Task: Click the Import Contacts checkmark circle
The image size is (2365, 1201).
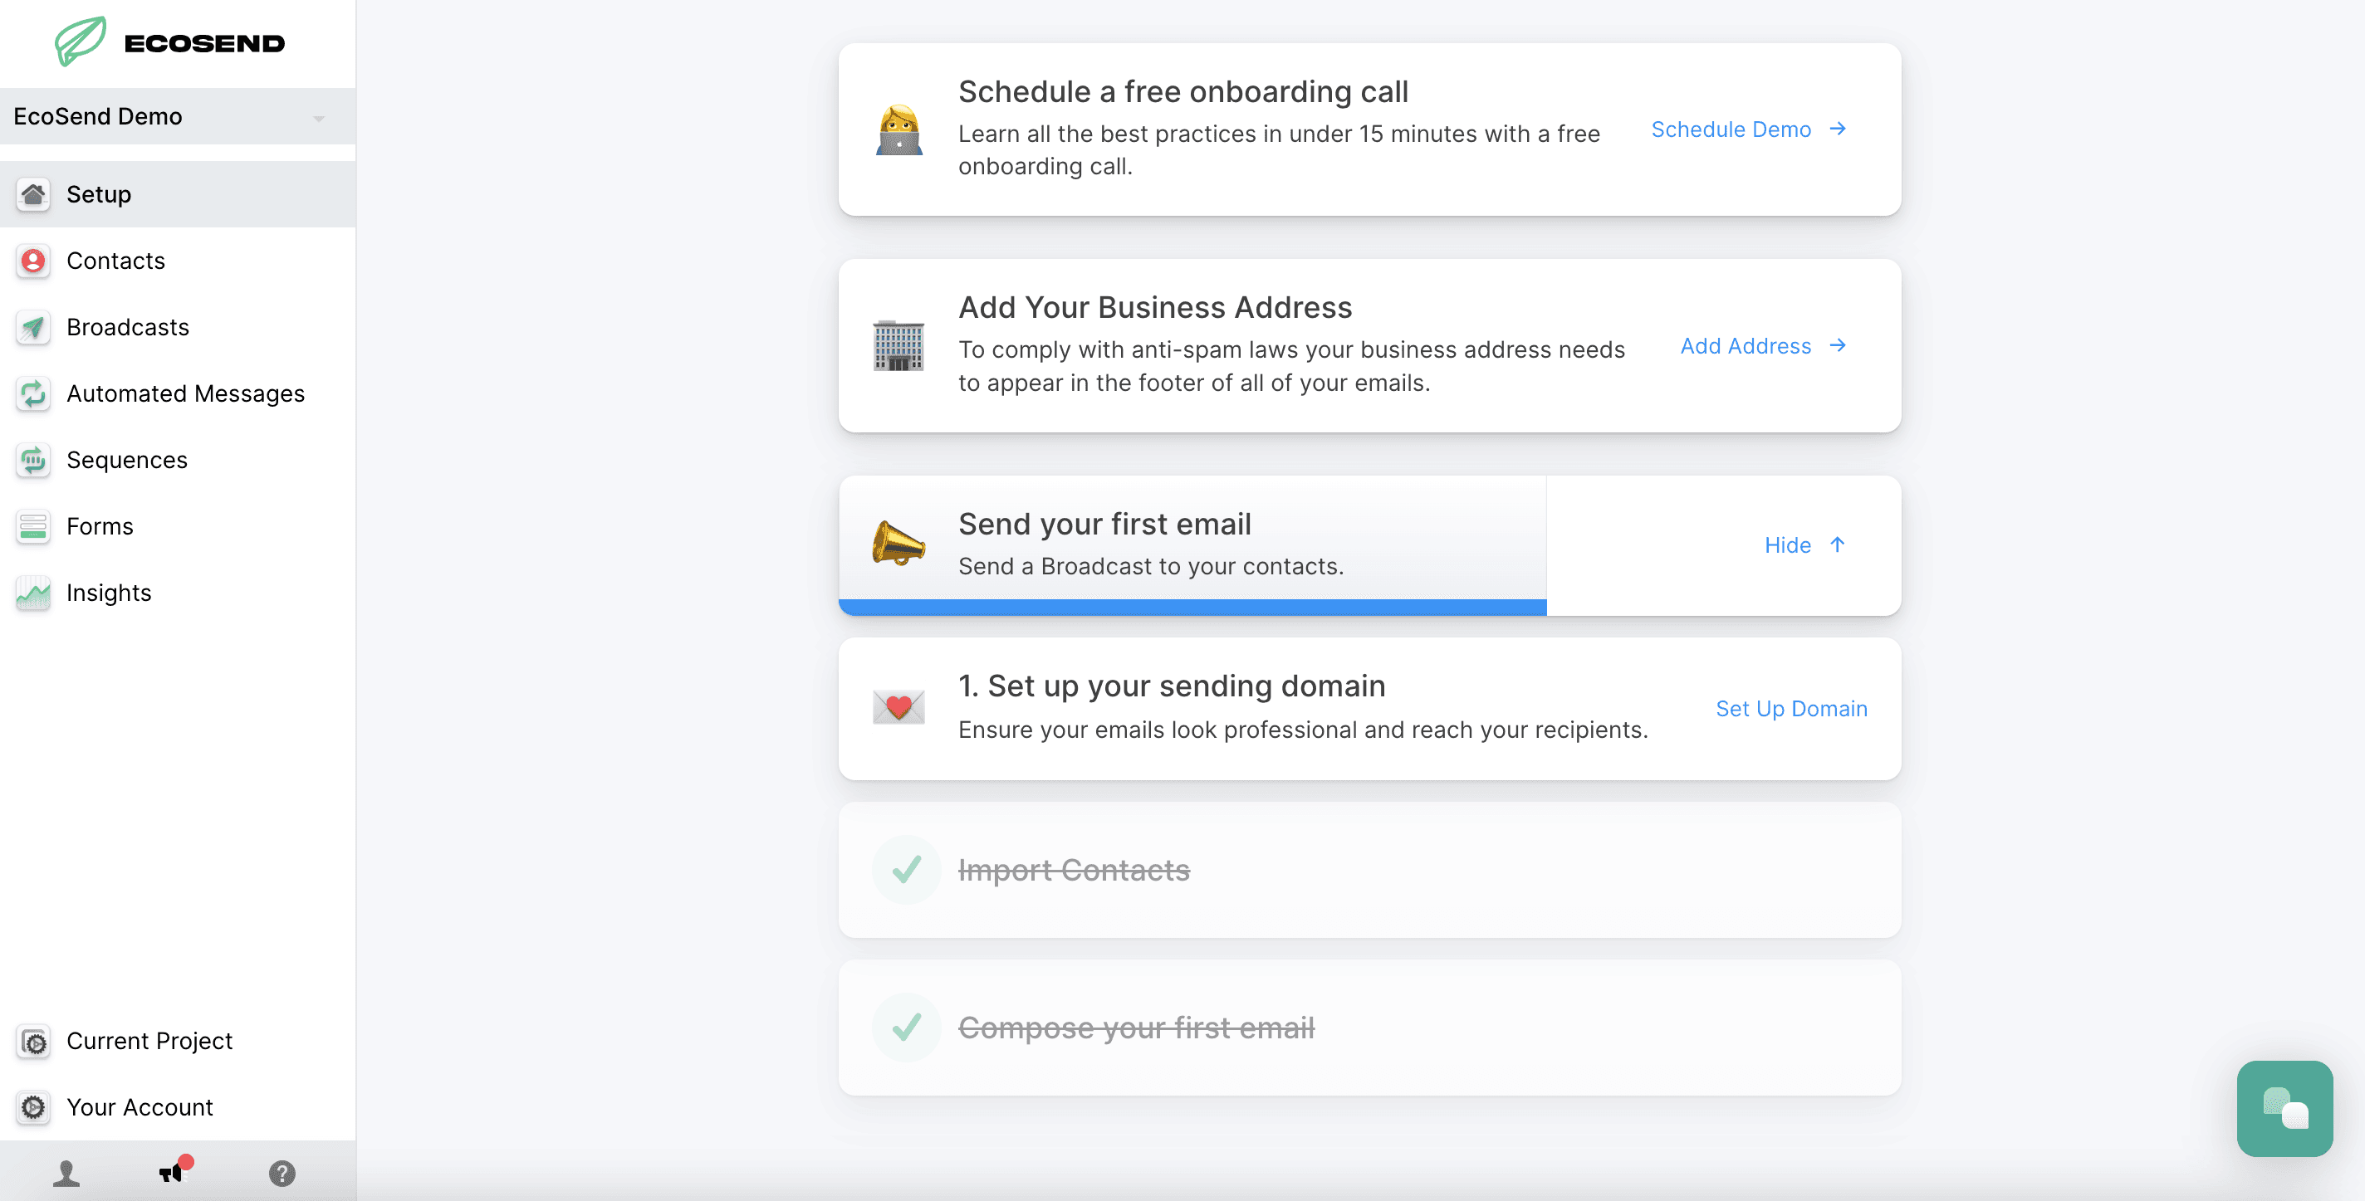Action: (905, 869)
